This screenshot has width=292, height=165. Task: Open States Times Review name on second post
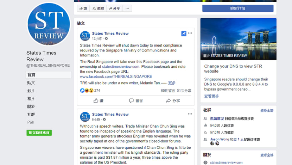pos(110,114)
